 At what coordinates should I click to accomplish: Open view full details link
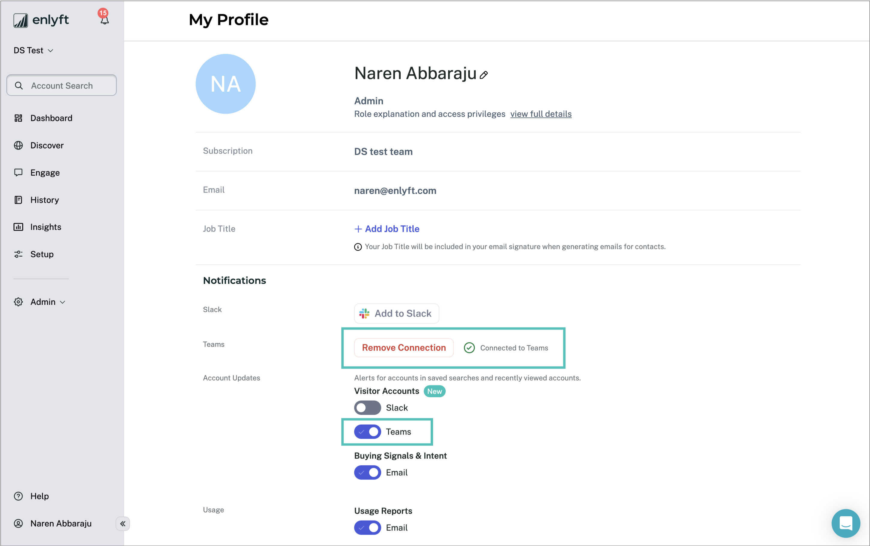541,114
